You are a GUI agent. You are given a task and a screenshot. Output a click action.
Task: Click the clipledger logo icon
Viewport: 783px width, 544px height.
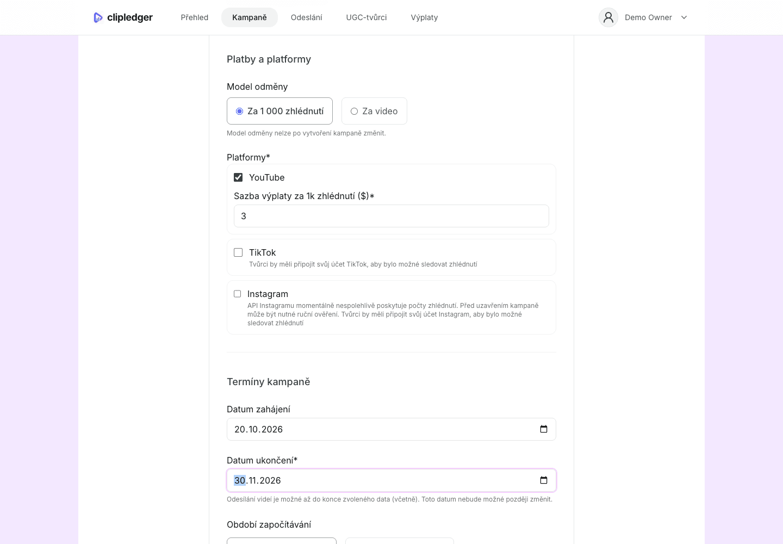click(98, 17)
